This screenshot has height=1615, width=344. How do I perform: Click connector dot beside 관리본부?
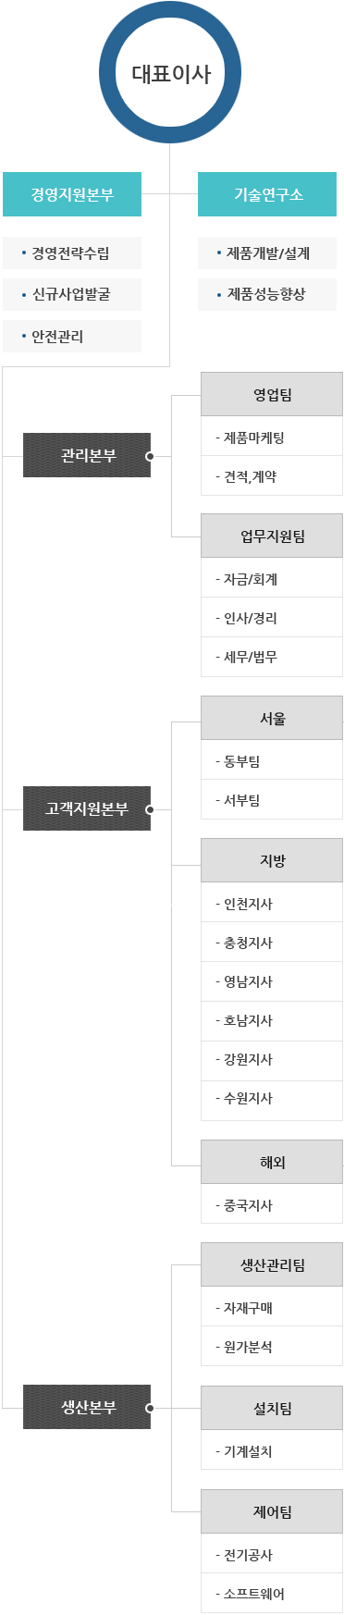[x=150, y=456]
